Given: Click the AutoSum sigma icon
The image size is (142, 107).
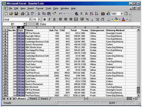Looking at the screenshot, I should pos(81,14).
